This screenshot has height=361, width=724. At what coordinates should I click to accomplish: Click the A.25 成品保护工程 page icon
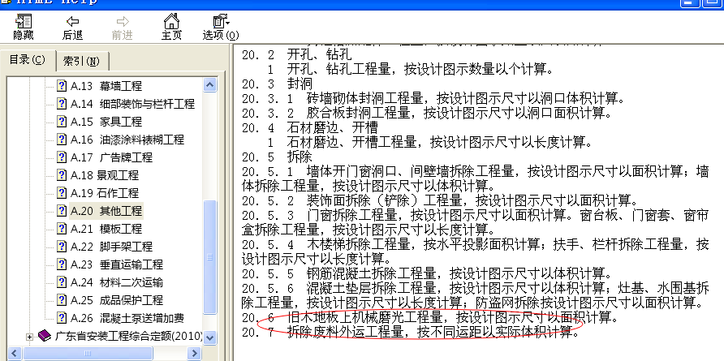(62, 300)
